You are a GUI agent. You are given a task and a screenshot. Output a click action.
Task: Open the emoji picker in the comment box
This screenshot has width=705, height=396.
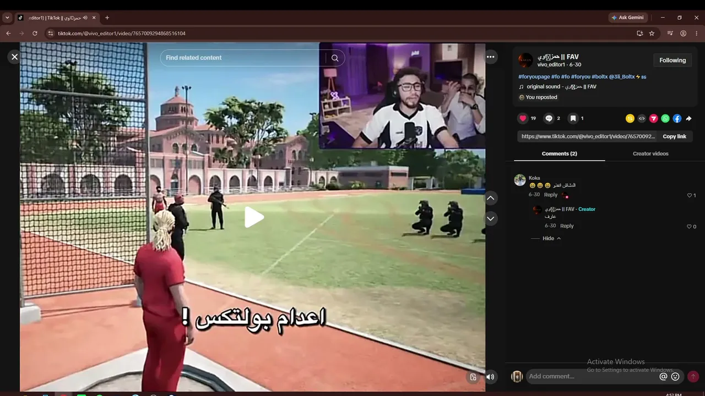[675, 377]
